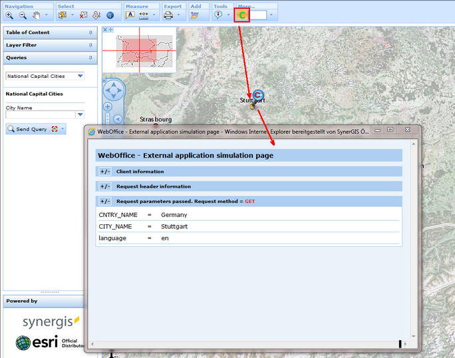Open the Send Query options dropdown arrow
The width and height of the screenshot is (455, 358).
(63, 128)
